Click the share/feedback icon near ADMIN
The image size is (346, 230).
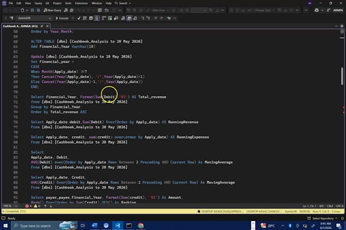click(x=328, y=10)
